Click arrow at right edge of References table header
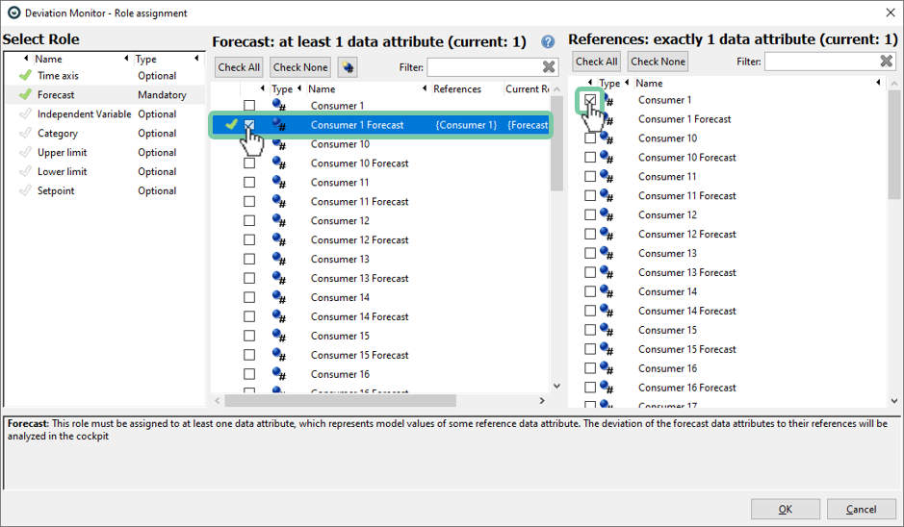 [x=878, y=83]
